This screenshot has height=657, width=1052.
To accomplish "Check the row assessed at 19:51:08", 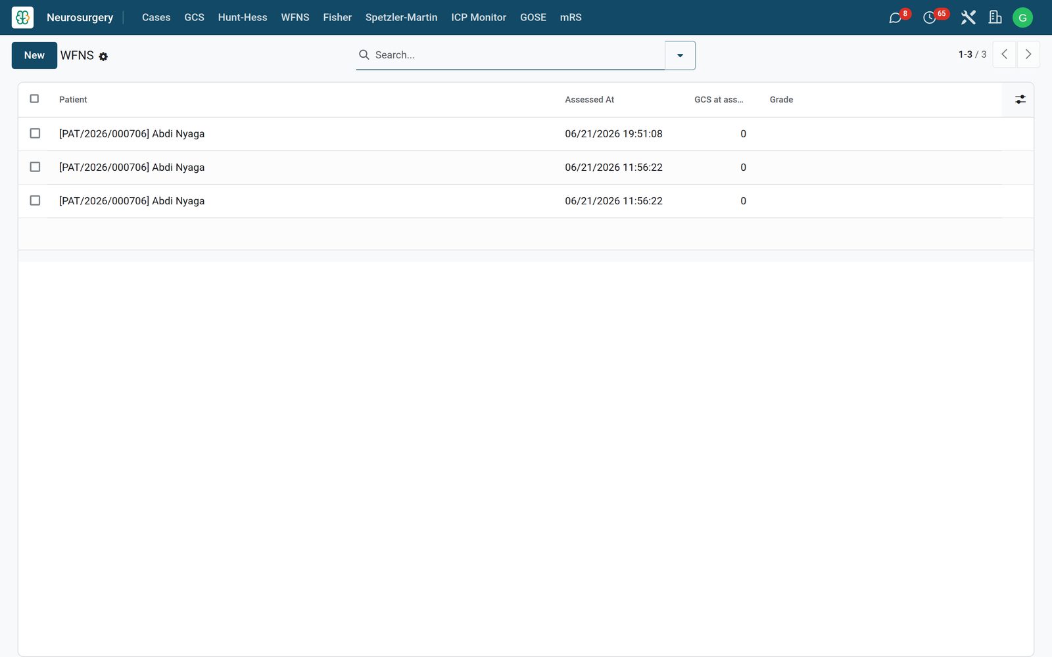I will (x=35, y=133).
